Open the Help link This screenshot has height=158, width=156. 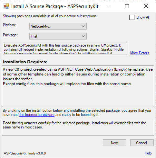tap(148, 153)
